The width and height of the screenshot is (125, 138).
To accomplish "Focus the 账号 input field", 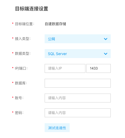I will [78, 98].
